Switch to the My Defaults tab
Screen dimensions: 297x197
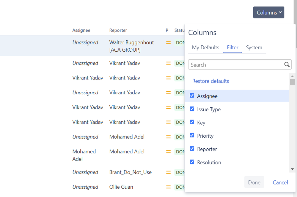[205, 47]
